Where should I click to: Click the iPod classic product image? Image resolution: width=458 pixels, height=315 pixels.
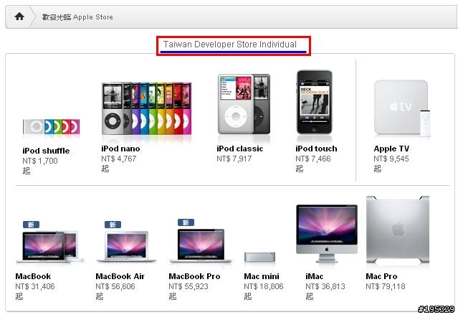click(244, 104)
